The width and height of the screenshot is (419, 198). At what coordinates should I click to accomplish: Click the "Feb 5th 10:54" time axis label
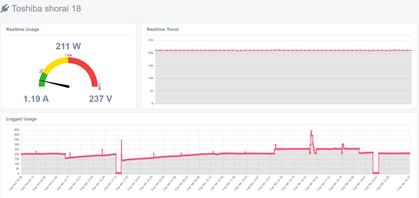pyautogui.click(x=216, y=183)
